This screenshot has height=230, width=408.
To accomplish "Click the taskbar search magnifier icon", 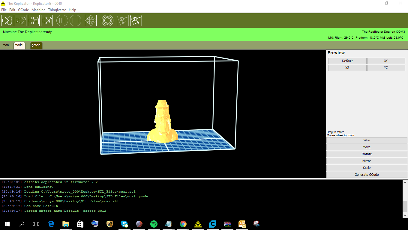I will (x=22, y=224).
